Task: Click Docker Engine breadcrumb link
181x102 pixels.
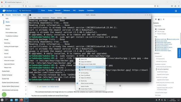Action: click(17, 15)
